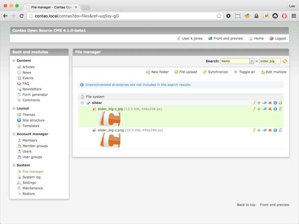
Task: Click the grayed source editor icon for slider_big-c.png
Action: [280, 130]
